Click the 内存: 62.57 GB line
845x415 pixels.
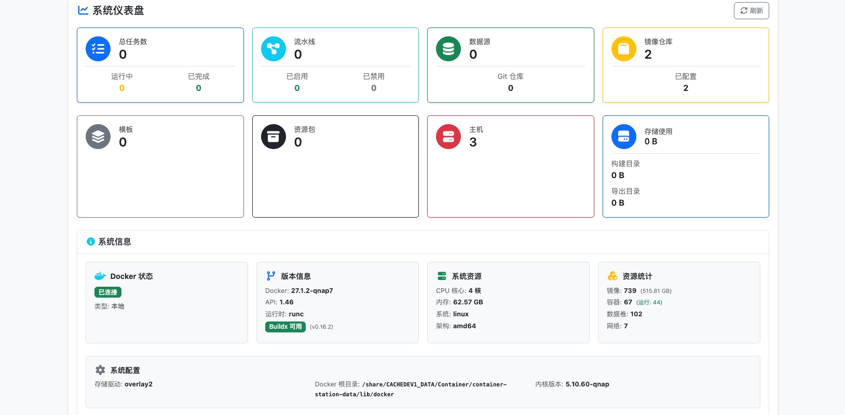click(459, 302)
